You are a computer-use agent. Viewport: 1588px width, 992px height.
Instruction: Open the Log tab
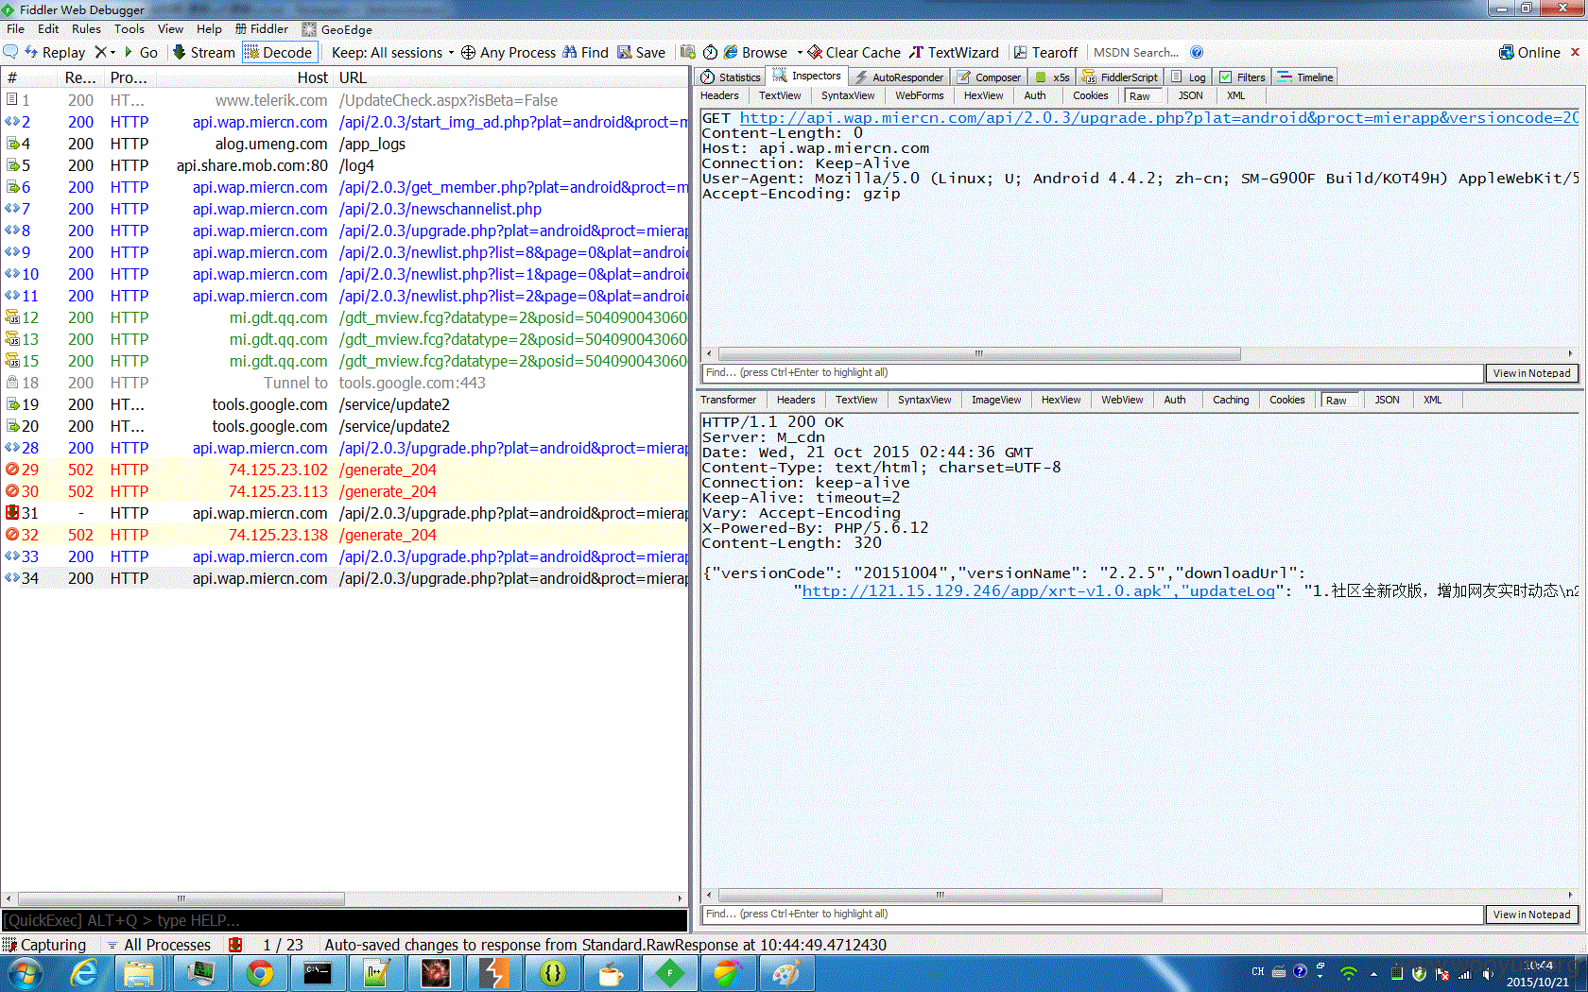1189,77
